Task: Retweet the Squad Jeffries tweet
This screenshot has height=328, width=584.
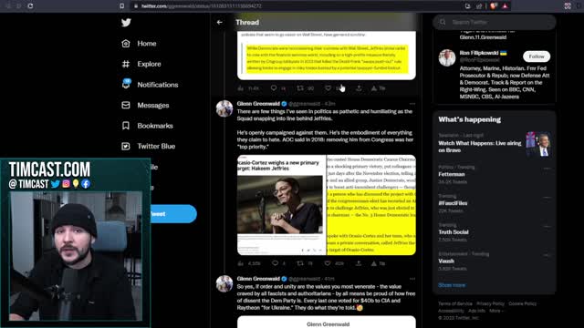Action: coord(300,263)
